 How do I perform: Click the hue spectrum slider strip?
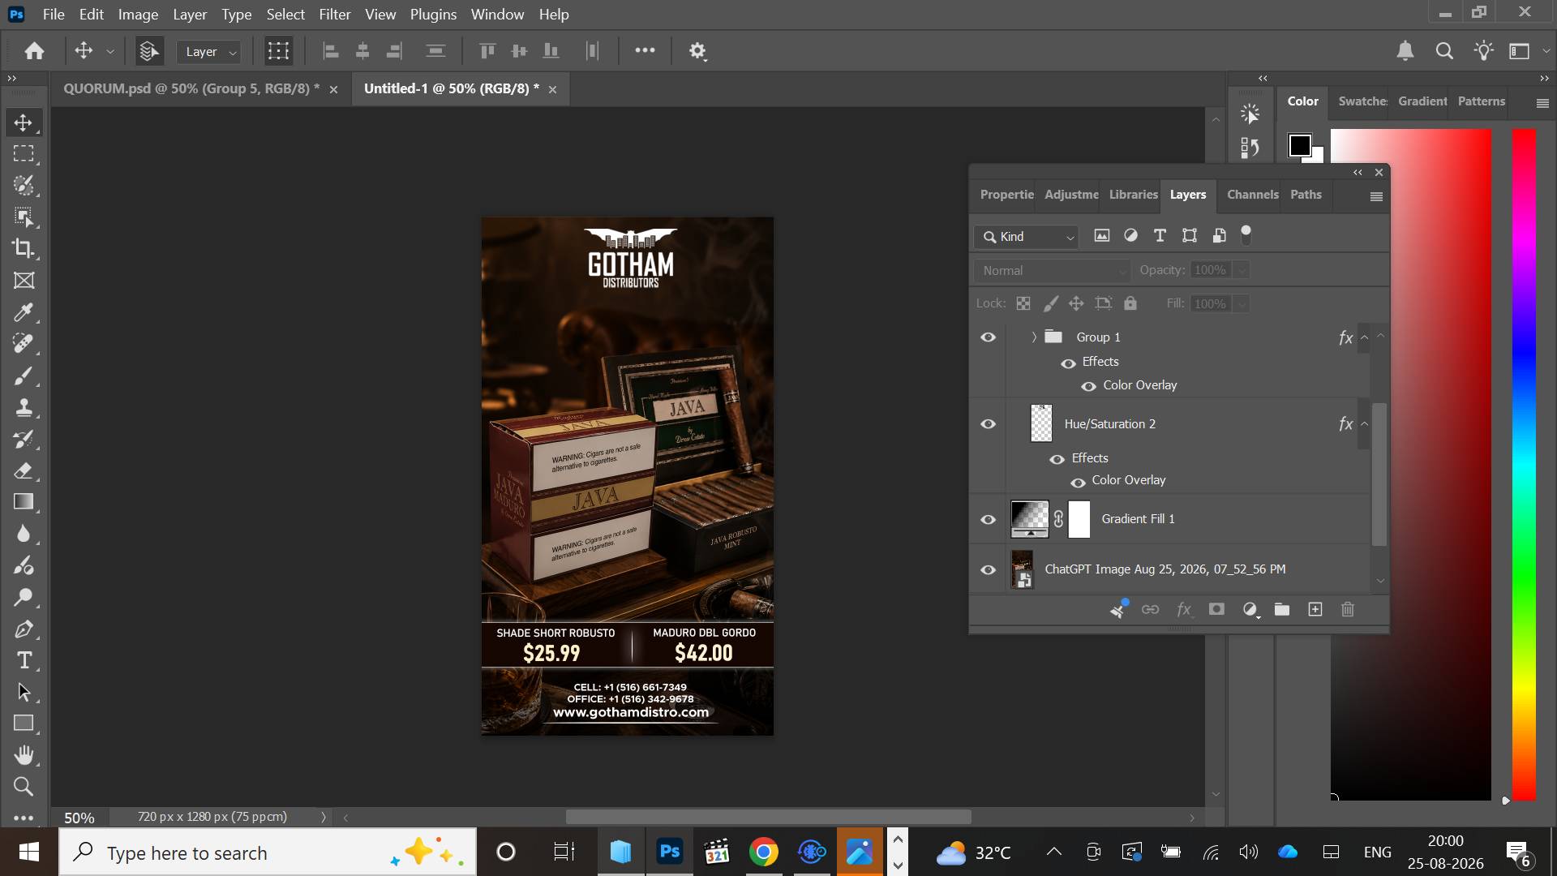click(1524, 464)
